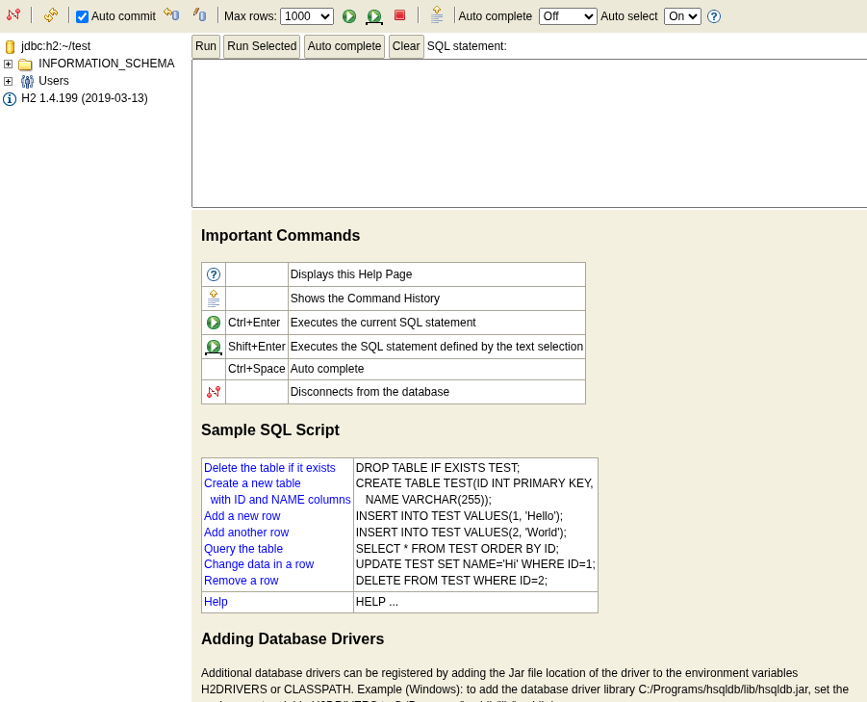Click the 'Help' link in sample script
This screenshot has width=867, height=702.
click(216, 602)
